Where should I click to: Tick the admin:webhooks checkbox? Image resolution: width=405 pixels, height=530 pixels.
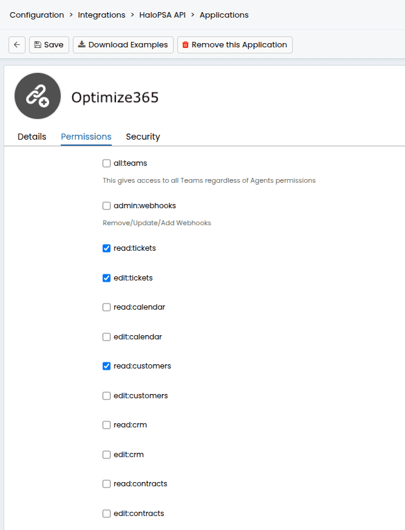coord(106,206)
